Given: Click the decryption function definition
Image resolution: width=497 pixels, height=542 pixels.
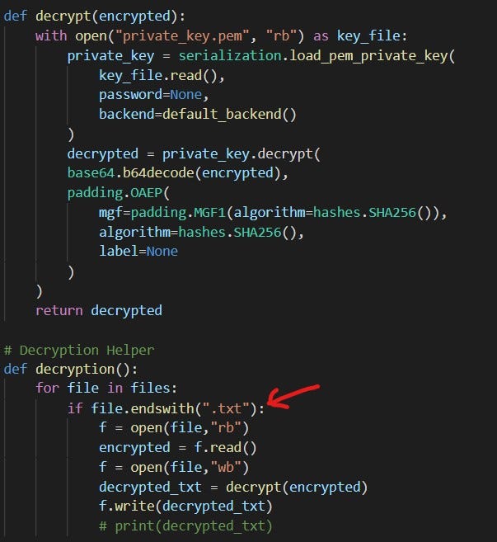Looking at the screenshot, I should [70, 370].
